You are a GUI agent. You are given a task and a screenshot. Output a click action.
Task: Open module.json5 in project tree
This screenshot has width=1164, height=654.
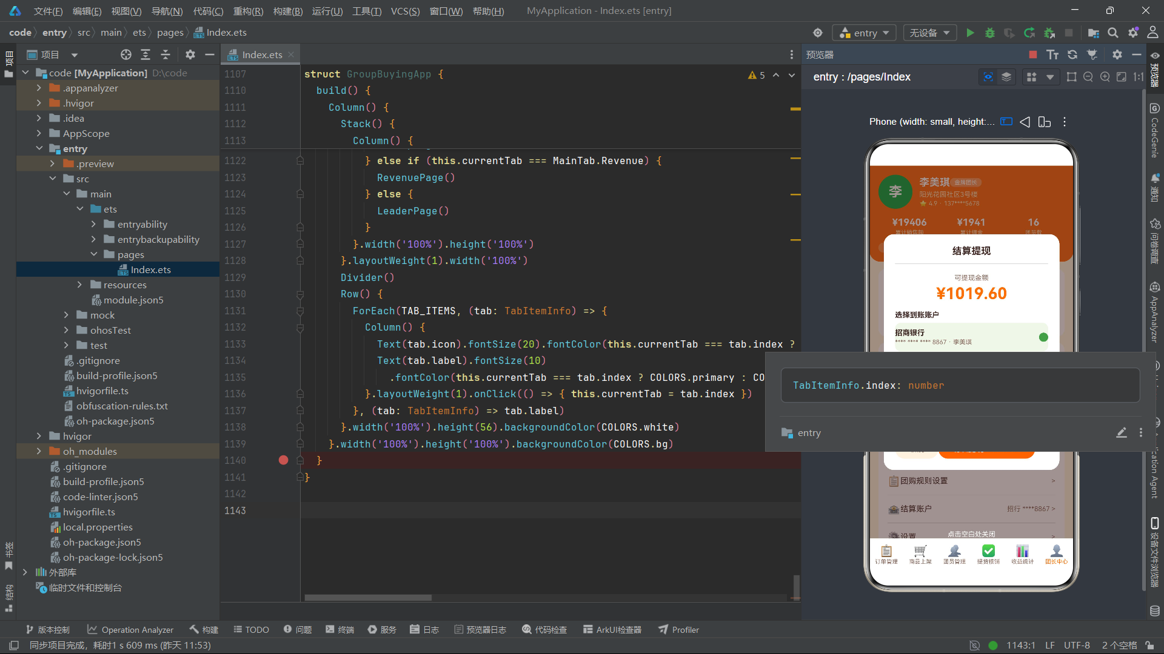click(x=133, y=300)
